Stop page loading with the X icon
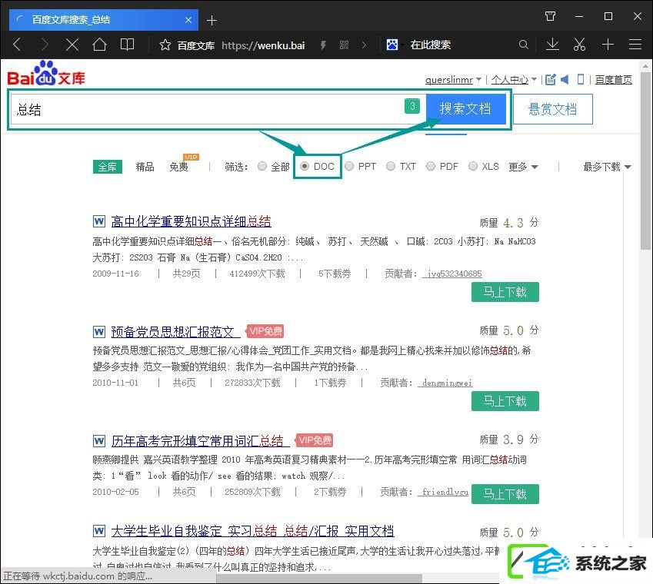653x584 pixels. pyautogui.click(x=72, y=45)
